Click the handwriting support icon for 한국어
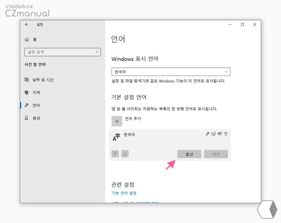The image size is (281, 223). 219,134
